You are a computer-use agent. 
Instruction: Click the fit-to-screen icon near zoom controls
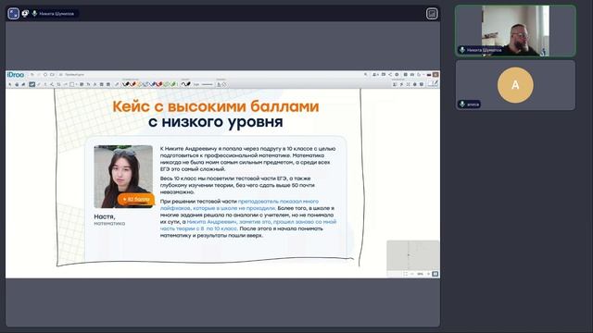405,274
